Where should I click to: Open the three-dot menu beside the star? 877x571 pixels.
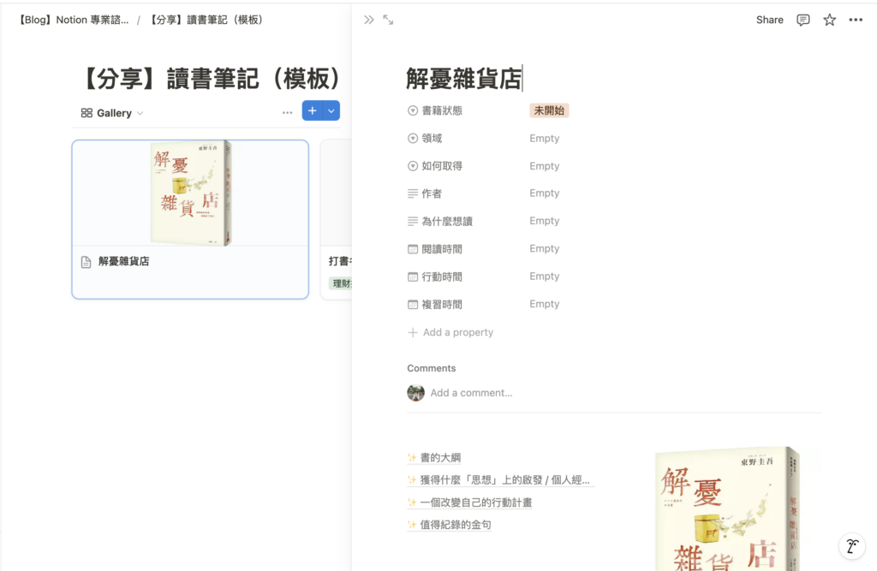pyautogui.click(x=856, y=20)
